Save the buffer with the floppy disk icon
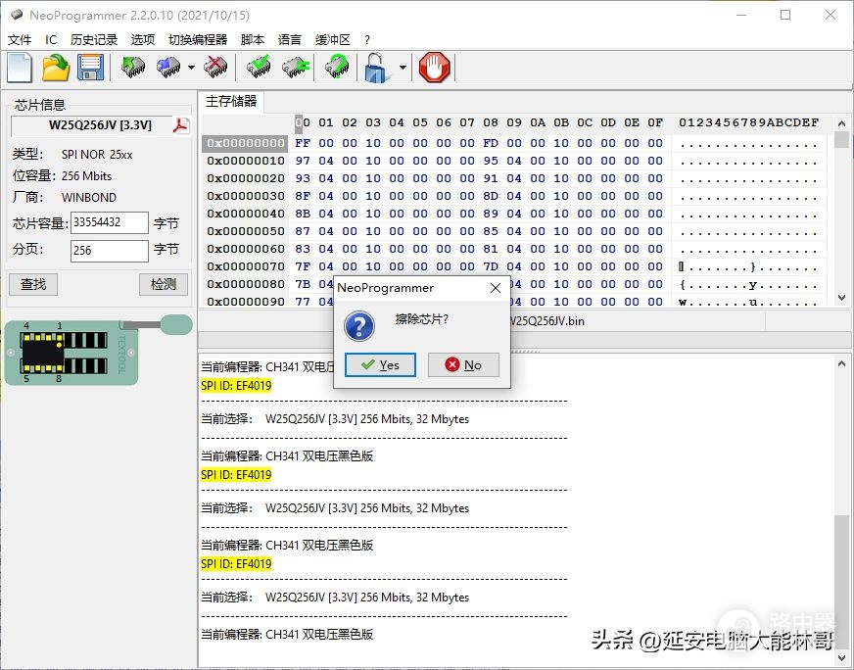This screenshot has width=854, height=670. tap(90, 68)
